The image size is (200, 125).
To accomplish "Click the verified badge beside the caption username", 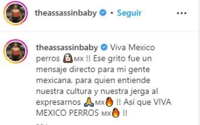I will [104, 47].
